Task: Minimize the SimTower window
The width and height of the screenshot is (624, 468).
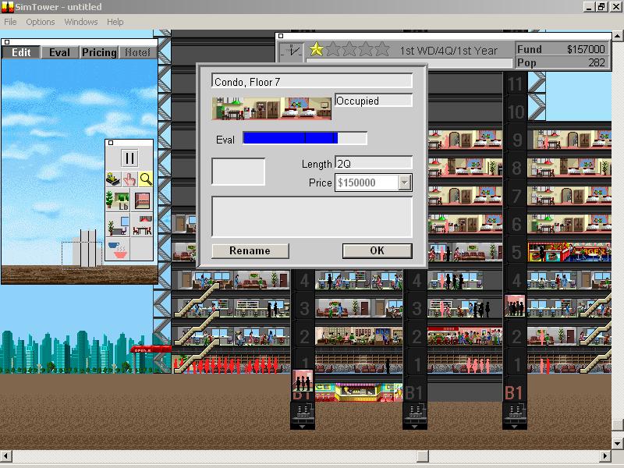Action: click(589, 7)
